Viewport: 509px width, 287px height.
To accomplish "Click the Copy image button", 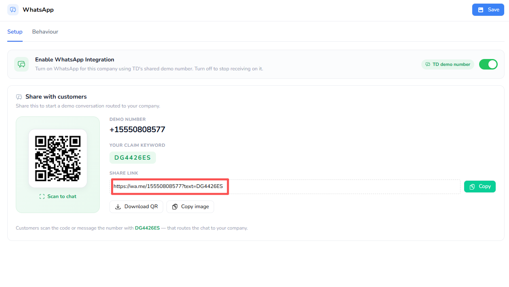I will pyautogui.click(x=190, y=207).
